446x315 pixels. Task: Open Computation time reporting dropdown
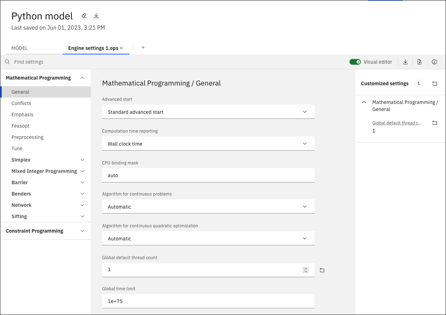click(x=208, y=144)
